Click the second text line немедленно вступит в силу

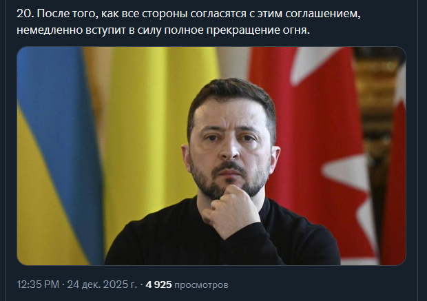pos(163,30)
